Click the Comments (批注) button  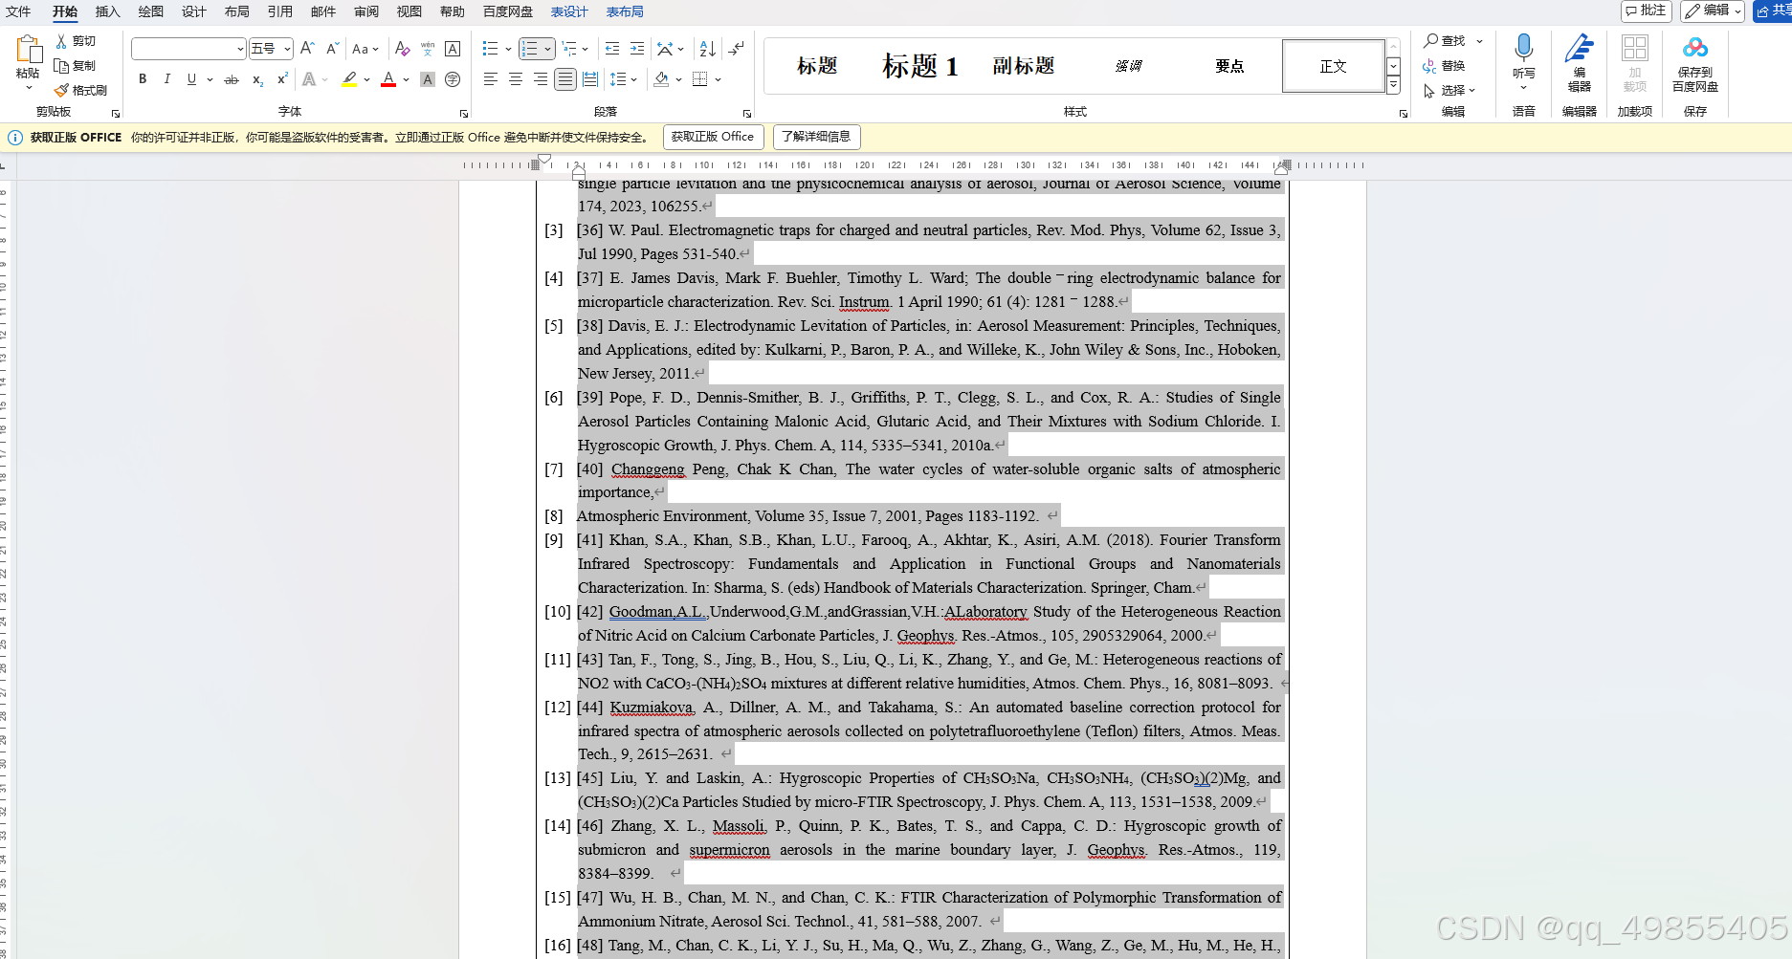pos(1646,11)
